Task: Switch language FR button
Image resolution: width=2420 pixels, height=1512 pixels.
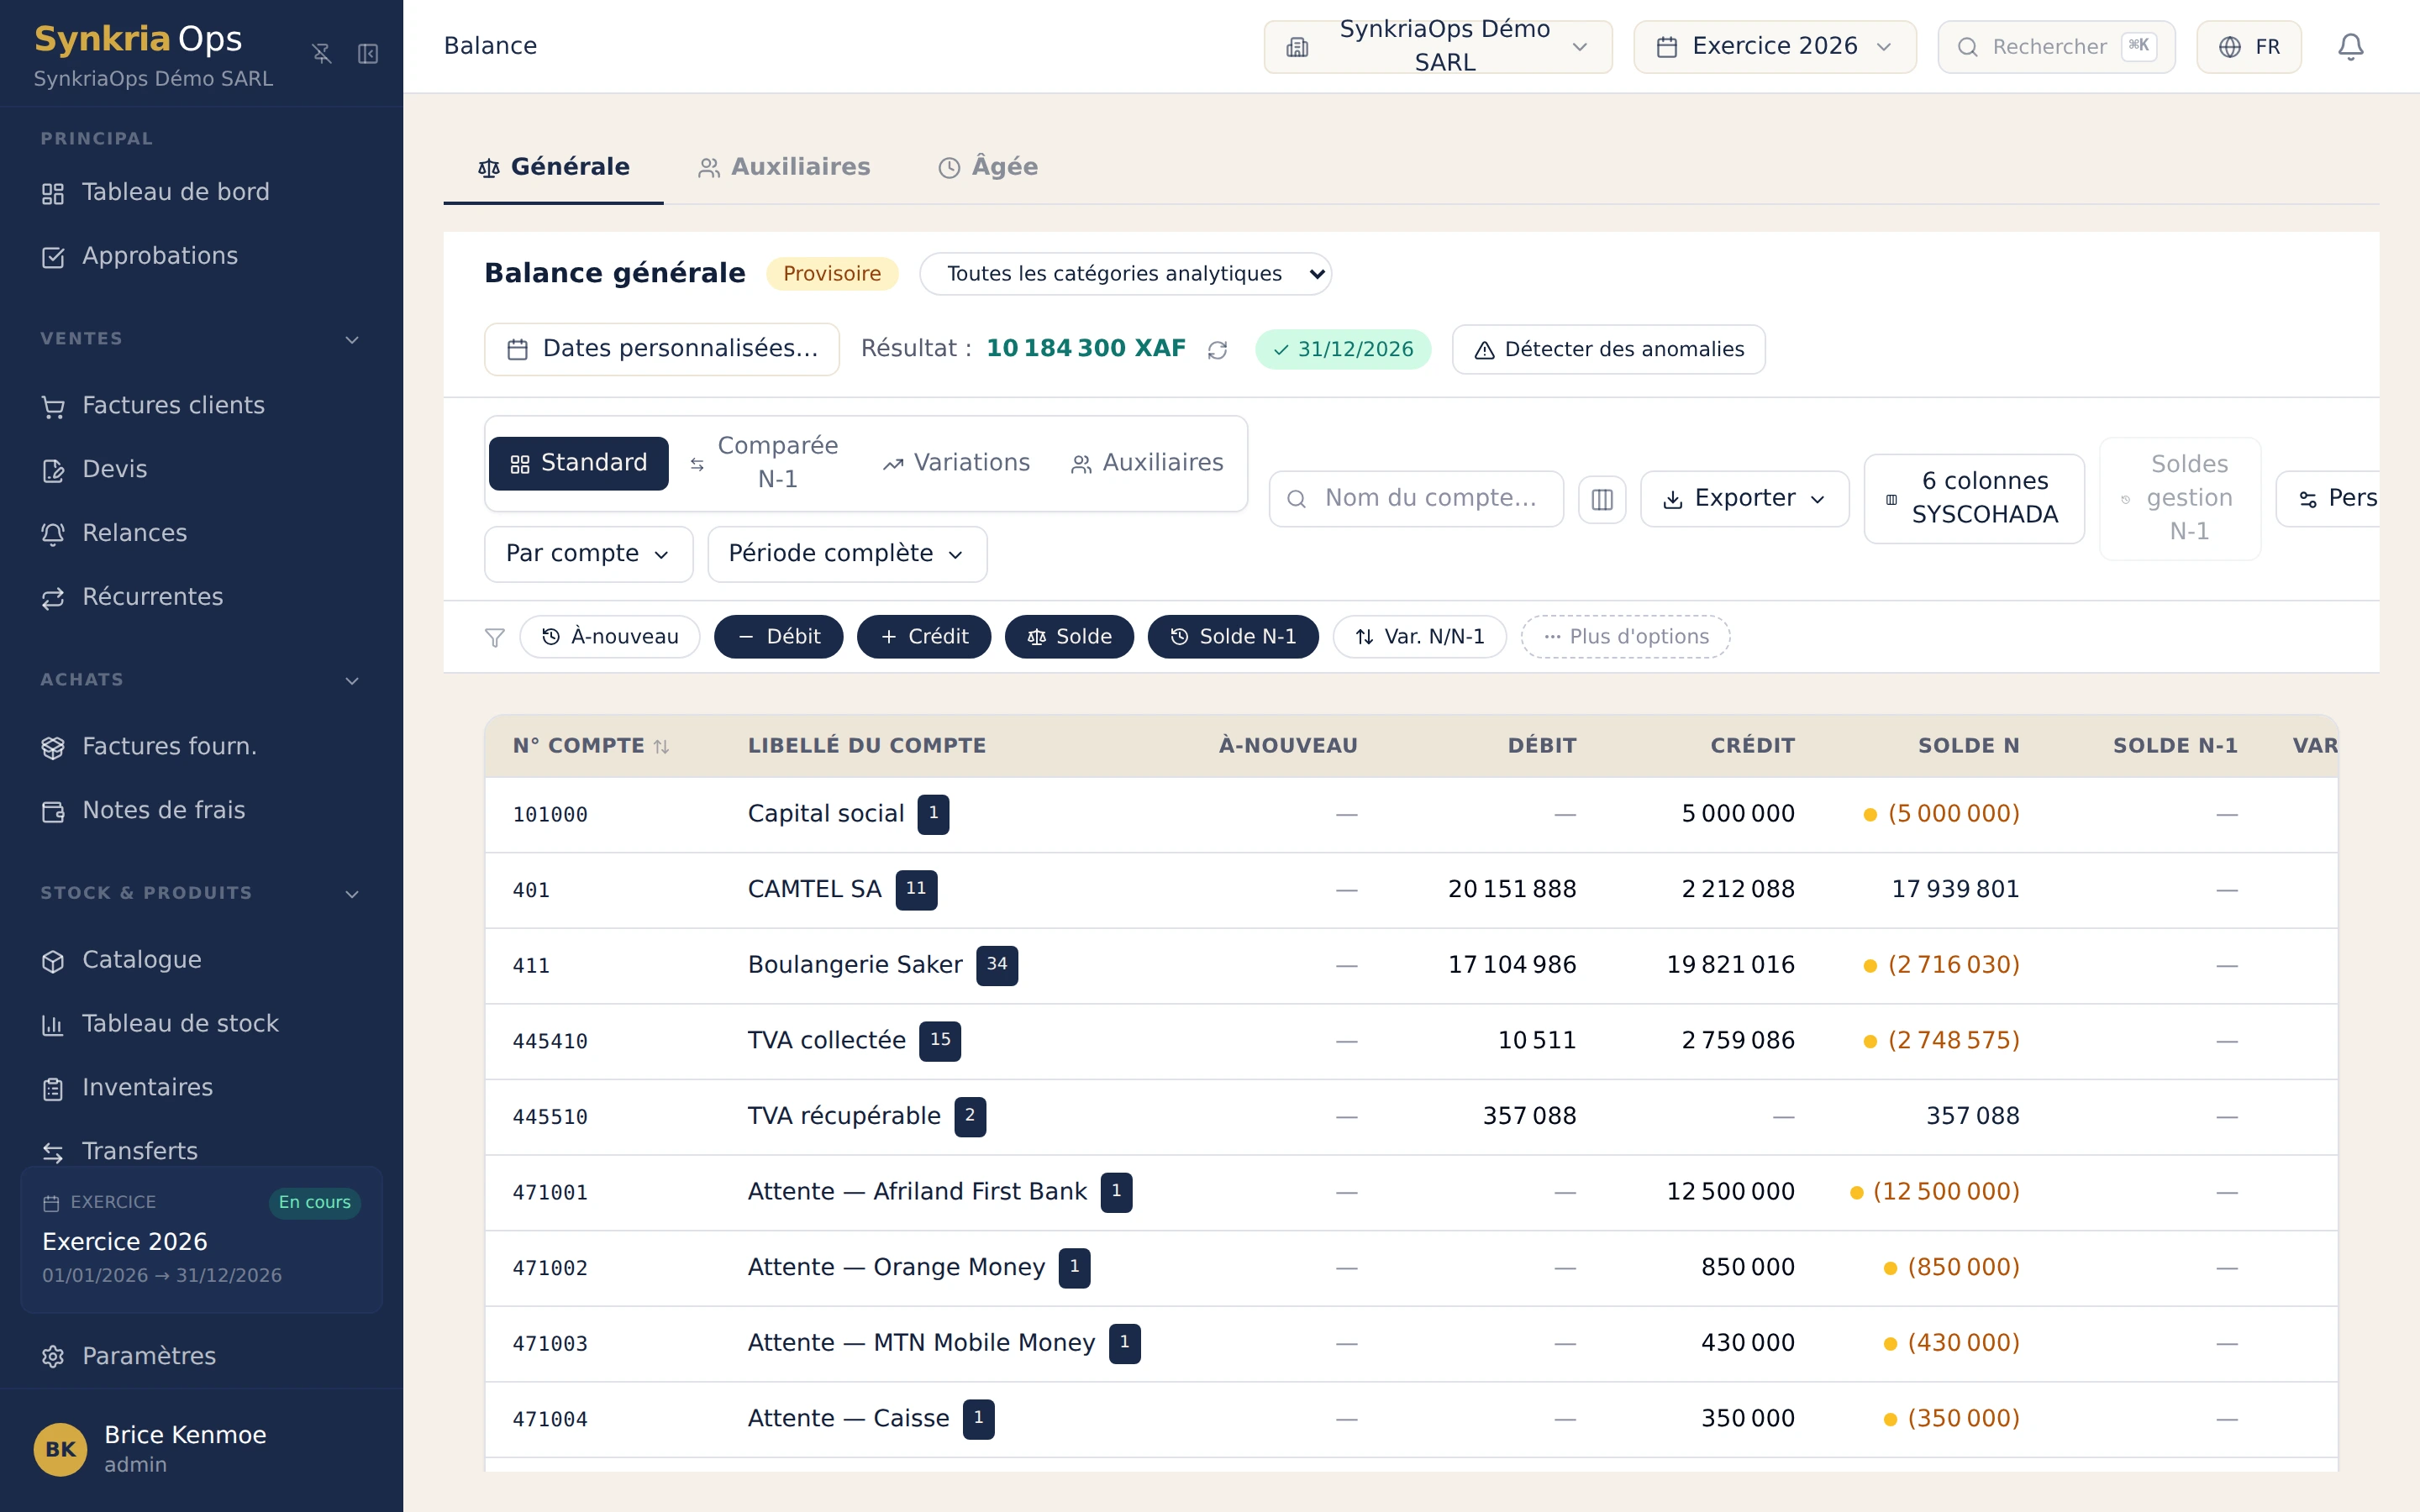Action: click(2248, 47)
